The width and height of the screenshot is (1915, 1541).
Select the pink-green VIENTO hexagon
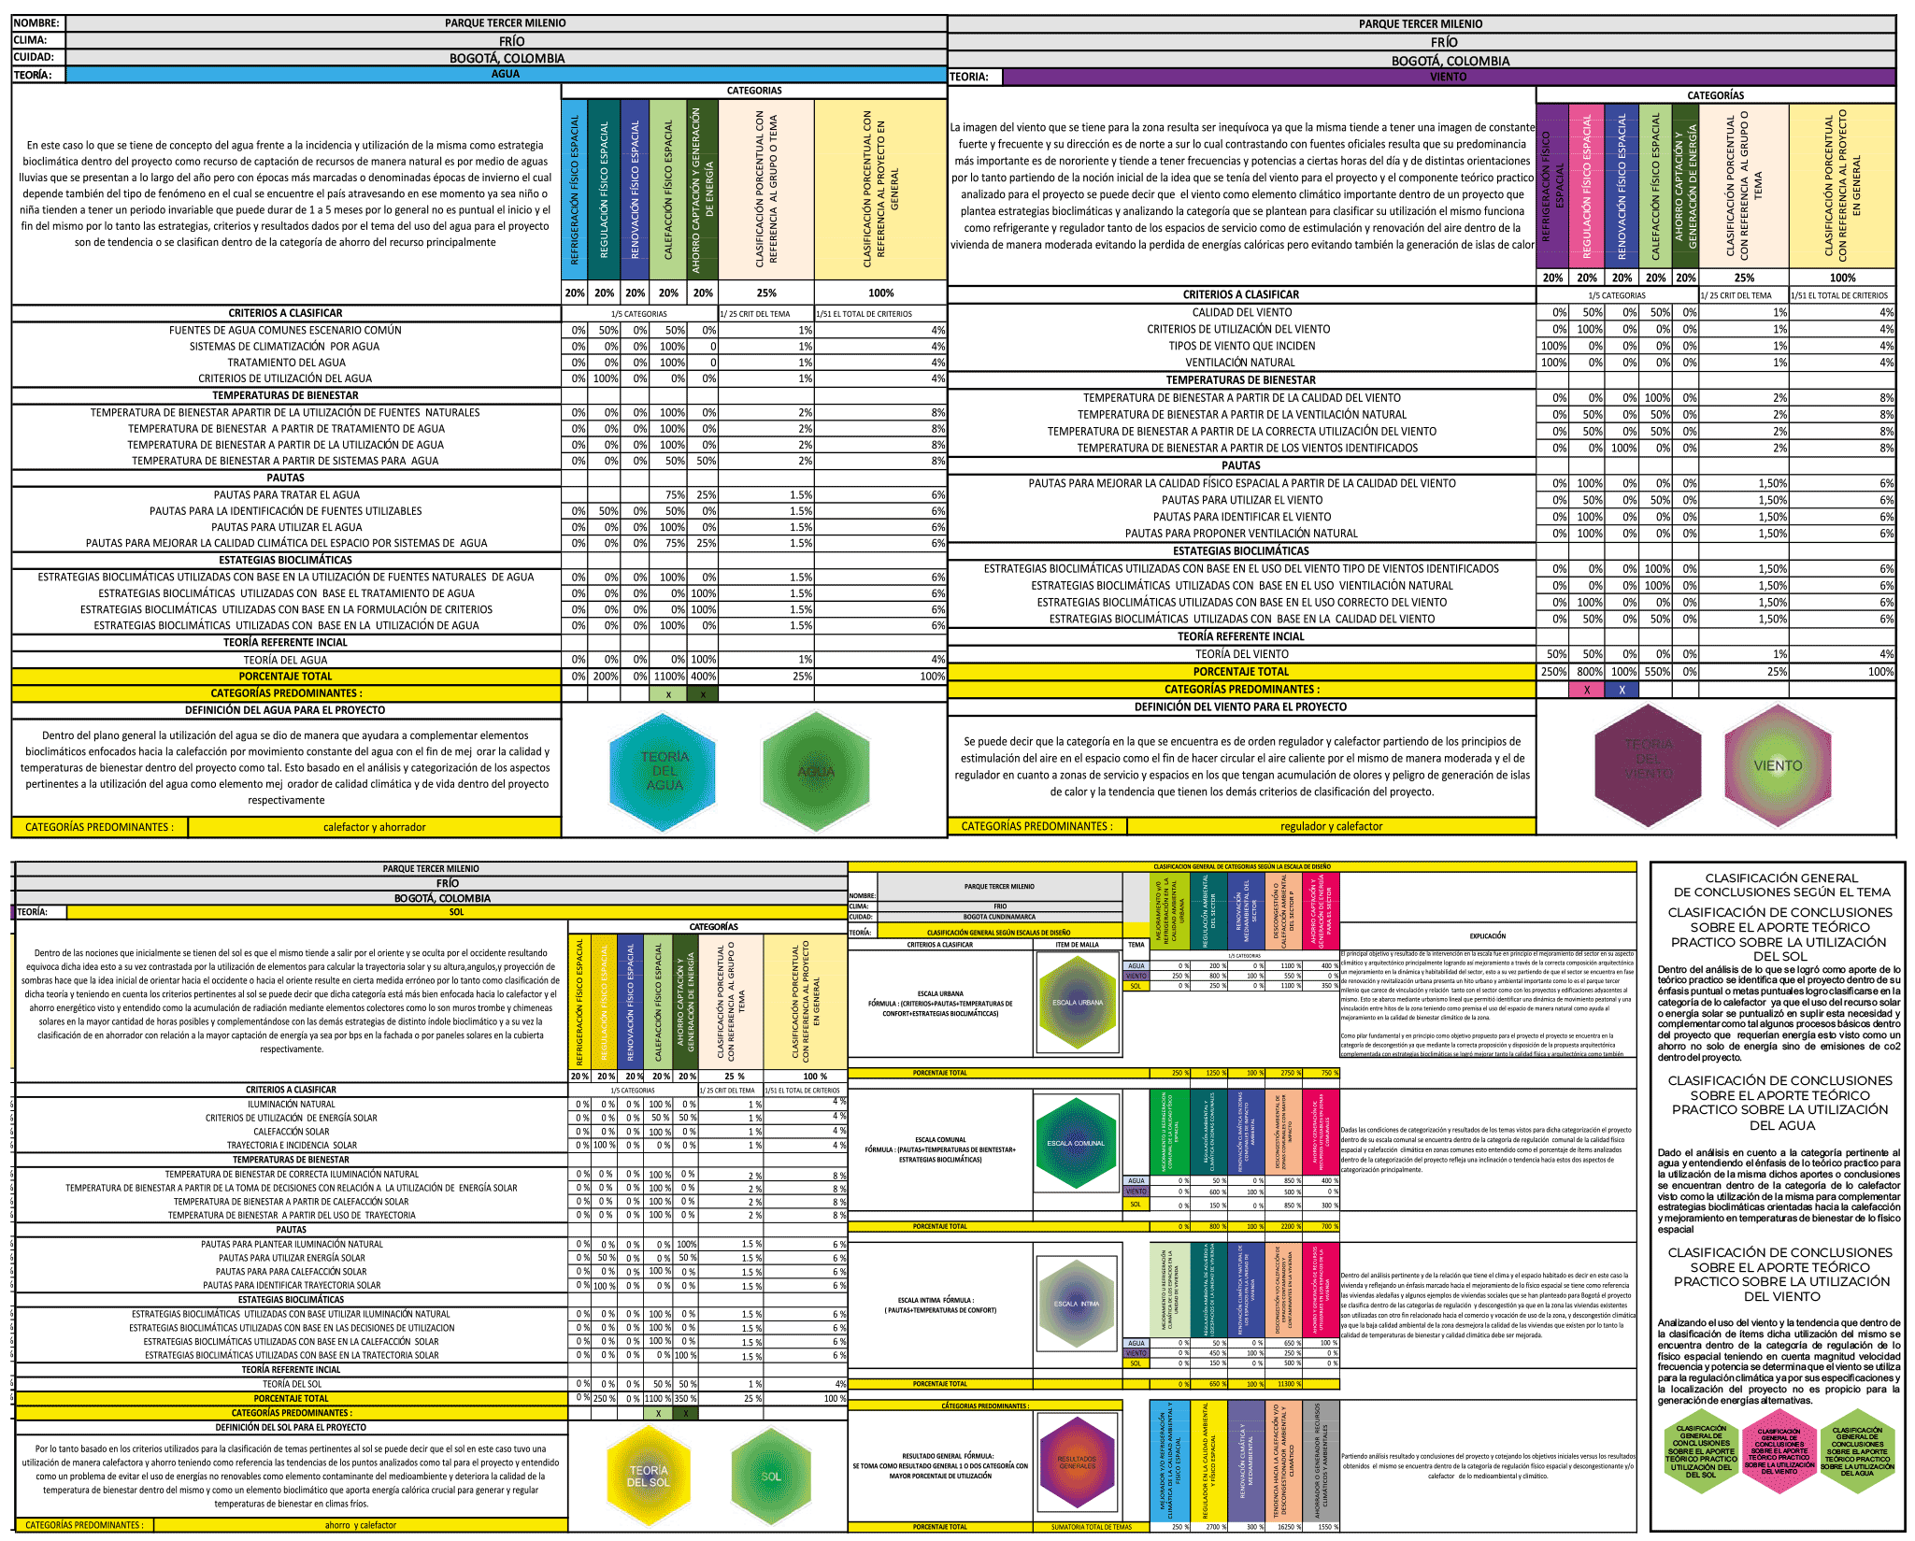pyautogui.click(x=1778, y=765)
